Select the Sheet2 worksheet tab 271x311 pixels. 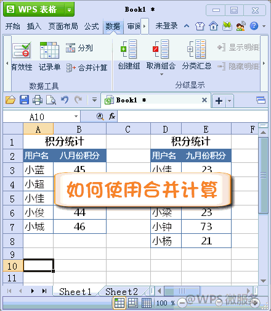[121, 291]
